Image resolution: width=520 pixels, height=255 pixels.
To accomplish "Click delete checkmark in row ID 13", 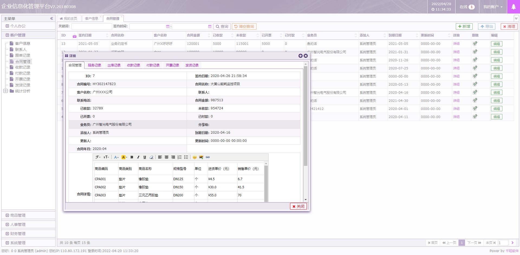I will coord(475,43).
